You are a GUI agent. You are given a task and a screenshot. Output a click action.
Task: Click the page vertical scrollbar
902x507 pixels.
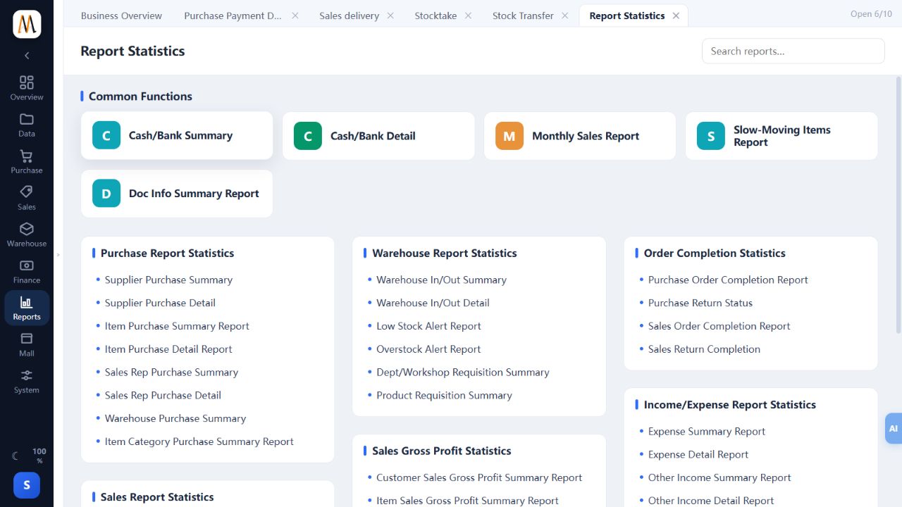(x=898, y=204)
